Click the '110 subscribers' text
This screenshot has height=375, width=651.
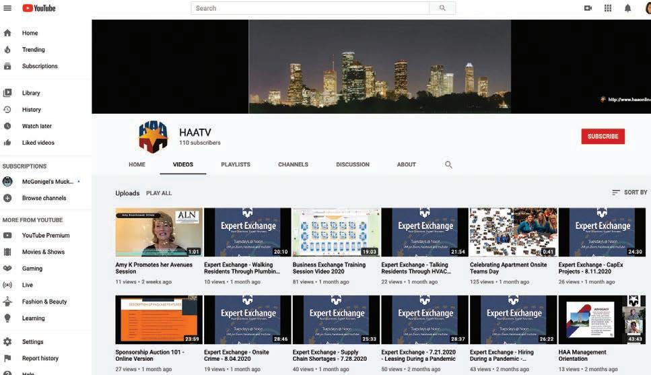tap(200, 143)
